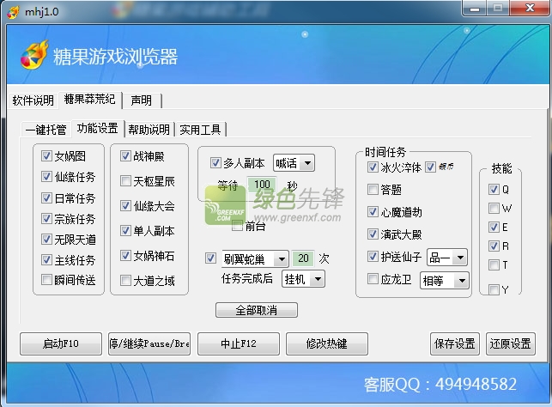552x407 pixels.
Task: Toggle skill R checkbox
Action: pos(494,246)
